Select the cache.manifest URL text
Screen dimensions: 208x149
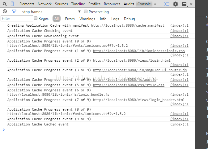(128, 25)
